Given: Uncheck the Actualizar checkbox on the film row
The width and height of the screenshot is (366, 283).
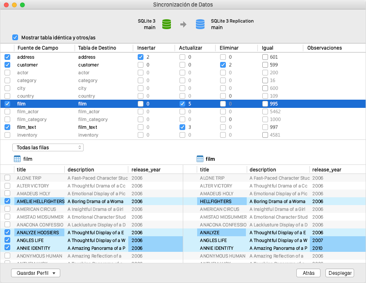Looking at the screenshot, I should (x=182, y=104).
